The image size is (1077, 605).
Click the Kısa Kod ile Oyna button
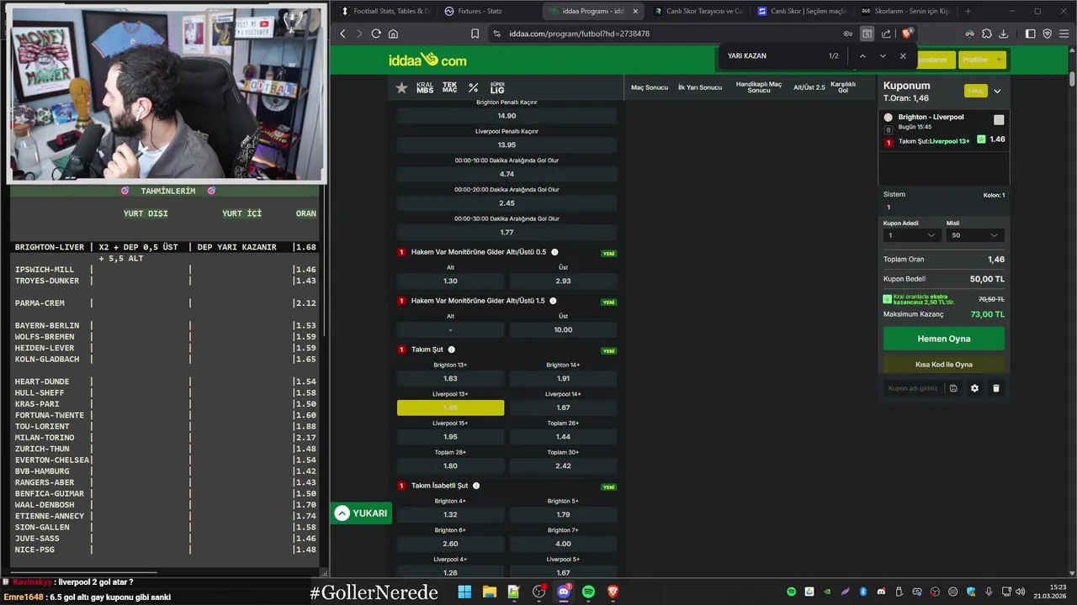[944, 365]
